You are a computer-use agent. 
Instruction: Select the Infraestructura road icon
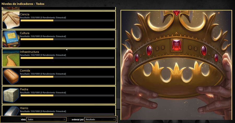click(x=11, y=58)
